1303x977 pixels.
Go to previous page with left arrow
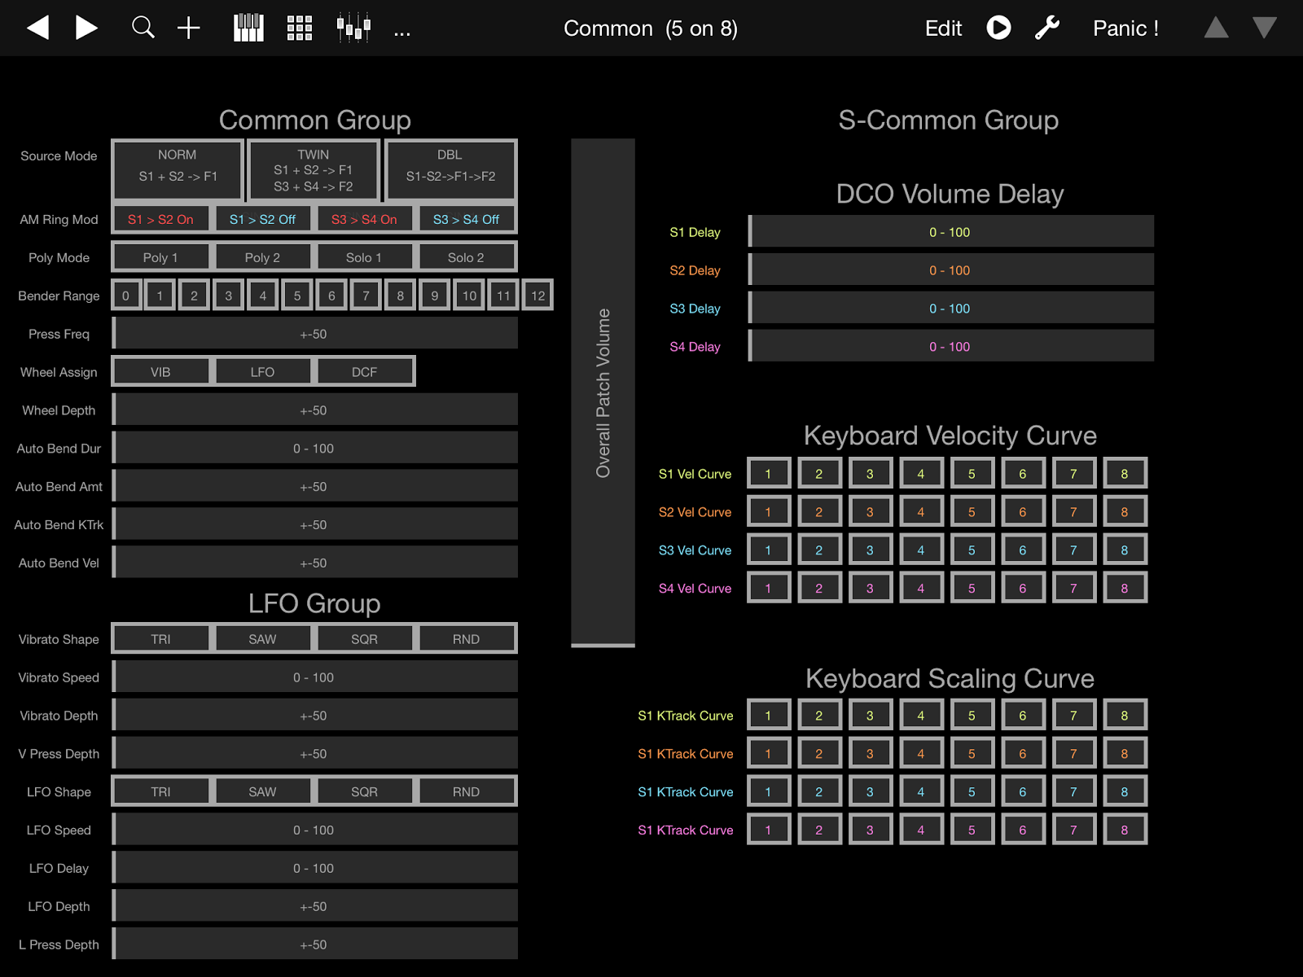coord(38,28)
